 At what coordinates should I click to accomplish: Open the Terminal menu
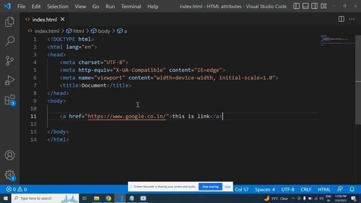(x=131, y=6)
